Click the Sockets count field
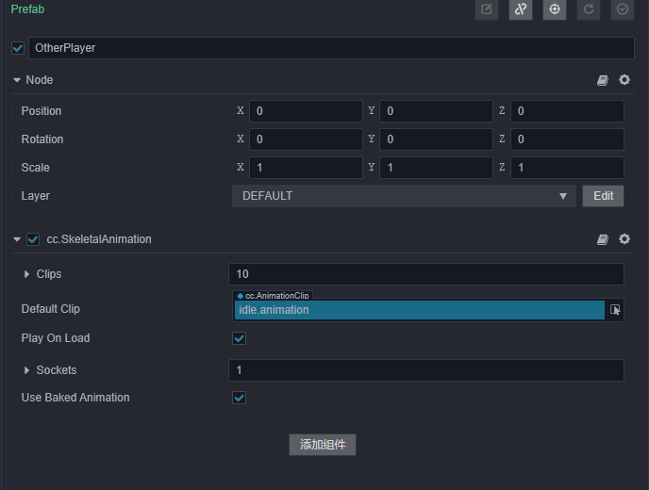The image size is (649, 490). tap(426, 370)
